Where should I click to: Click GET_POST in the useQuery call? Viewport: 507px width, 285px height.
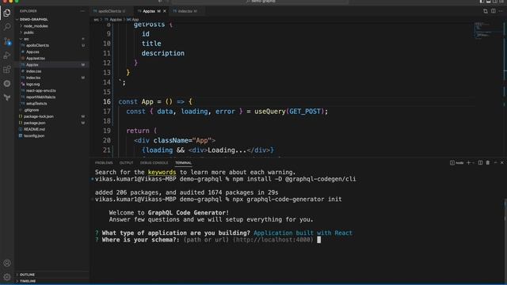pyautogui.click(x=304, y=111)
